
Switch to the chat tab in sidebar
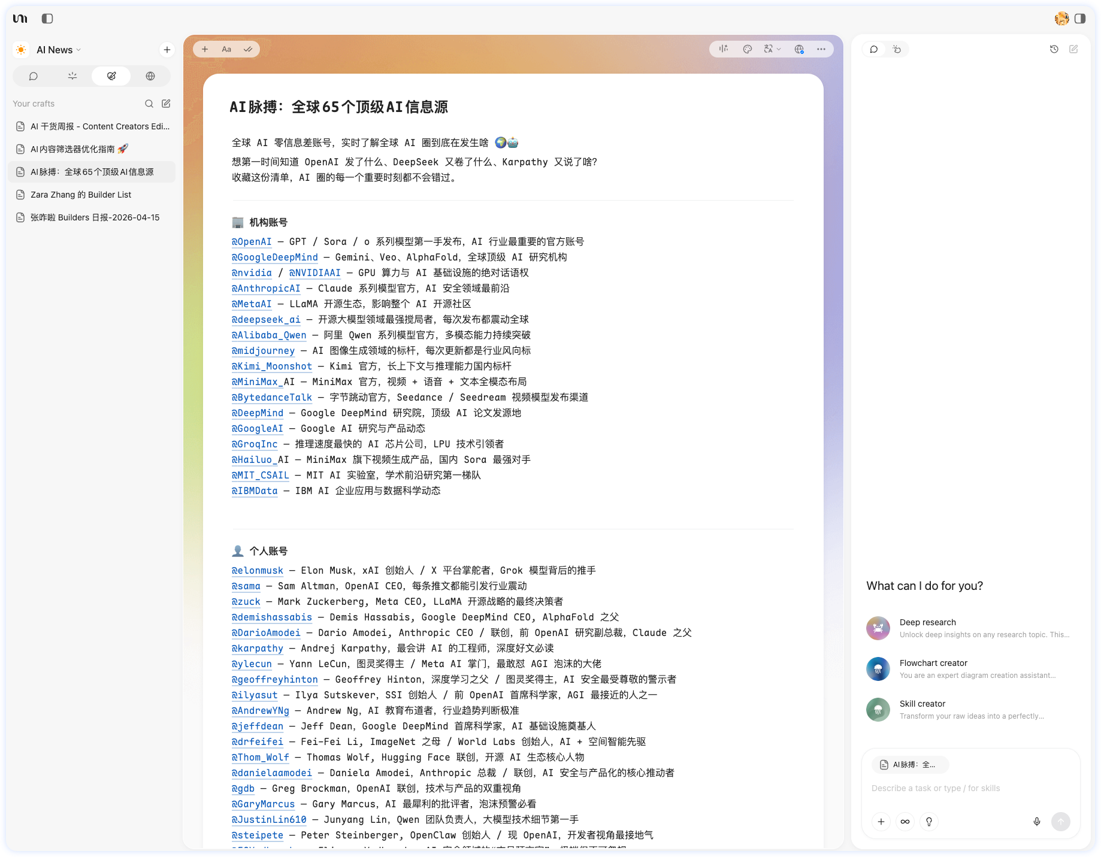click(34, 76)
